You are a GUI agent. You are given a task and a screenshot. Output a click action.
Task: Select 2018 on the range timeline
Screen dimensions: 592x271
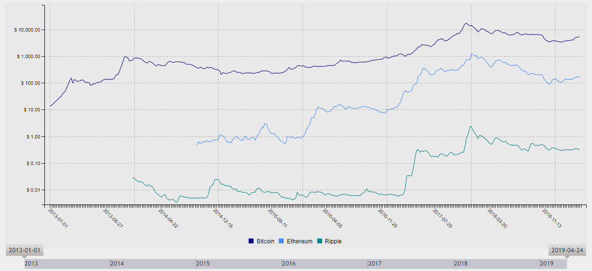[461, 264]
